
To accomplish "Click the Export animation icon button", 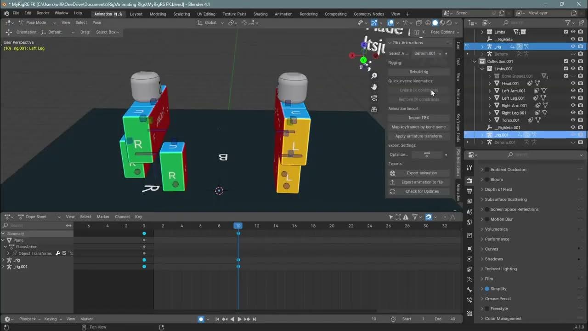I will [x=393, y=173].
